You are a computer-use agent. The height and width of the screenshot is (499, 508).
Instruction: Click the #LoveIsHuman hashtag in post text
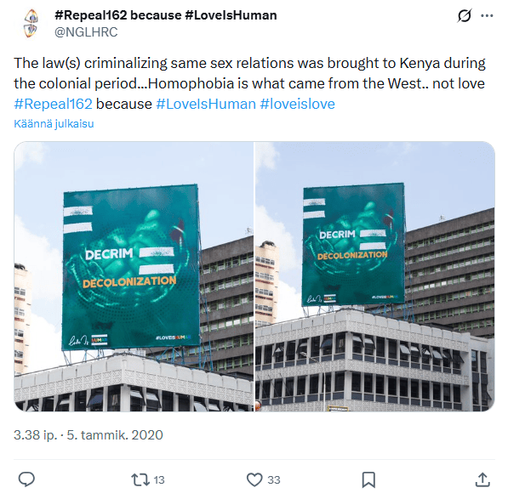coord(206,104)
